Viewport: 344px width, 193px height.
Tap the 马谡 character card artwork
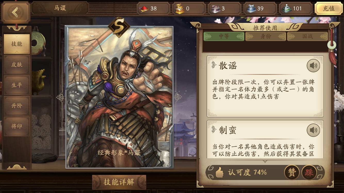point(119,97)
